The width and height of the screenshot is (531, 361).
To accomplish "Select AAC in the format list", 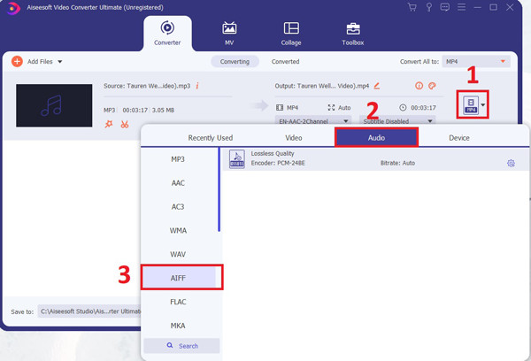I will tap(178, 183).
